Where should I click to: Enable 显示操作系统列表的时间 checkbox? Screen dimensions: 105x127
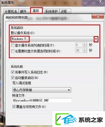(x=13, y=45)
